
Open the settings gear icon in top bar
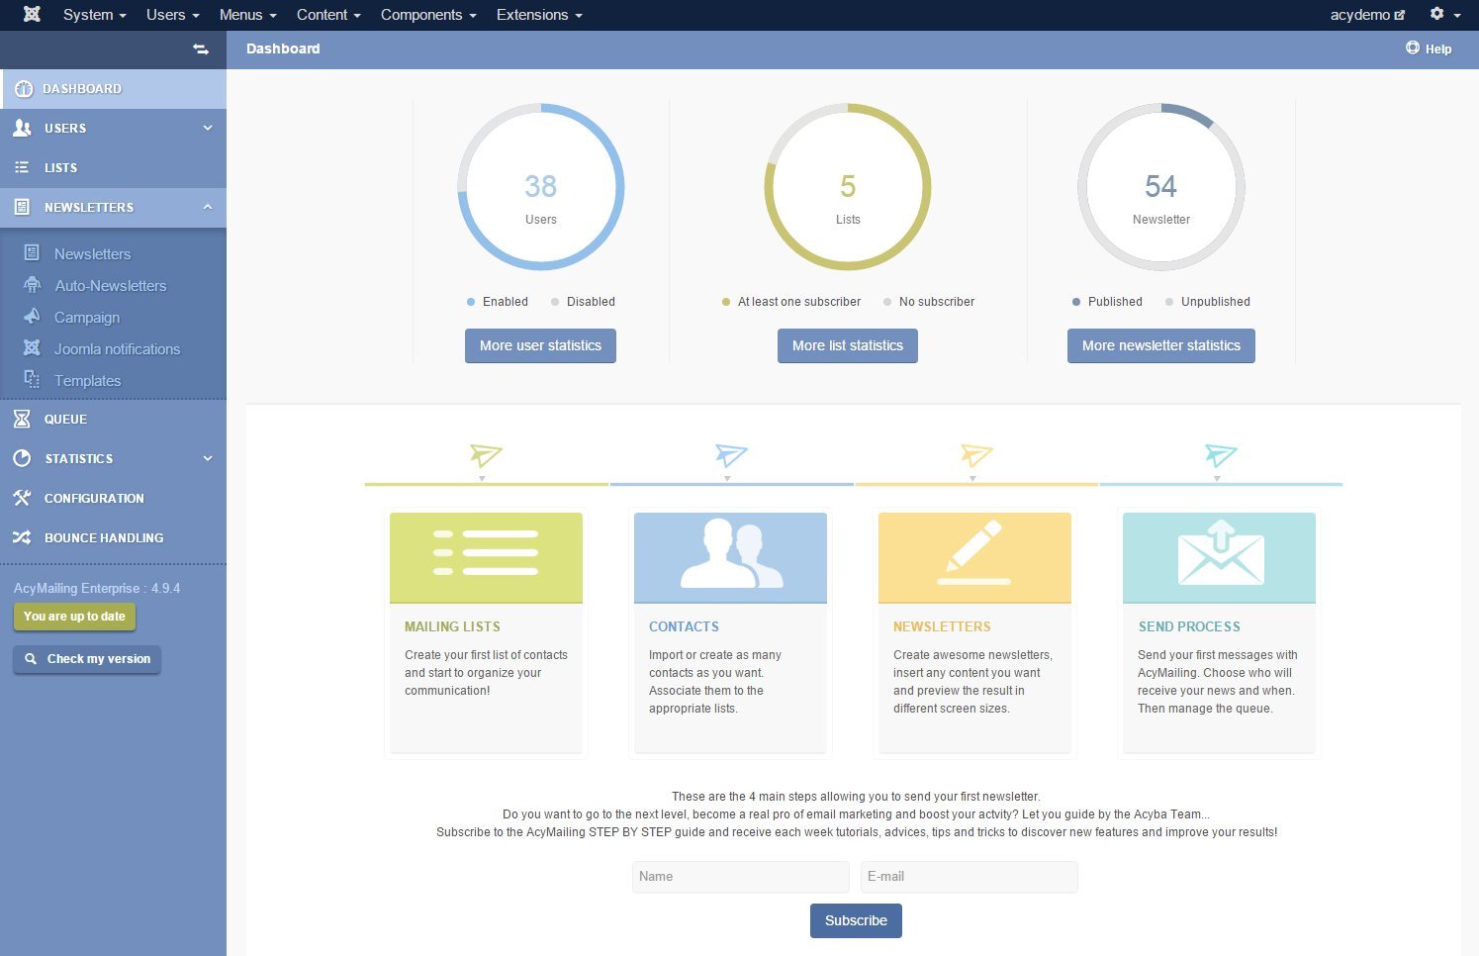[x=1436, y=14]
